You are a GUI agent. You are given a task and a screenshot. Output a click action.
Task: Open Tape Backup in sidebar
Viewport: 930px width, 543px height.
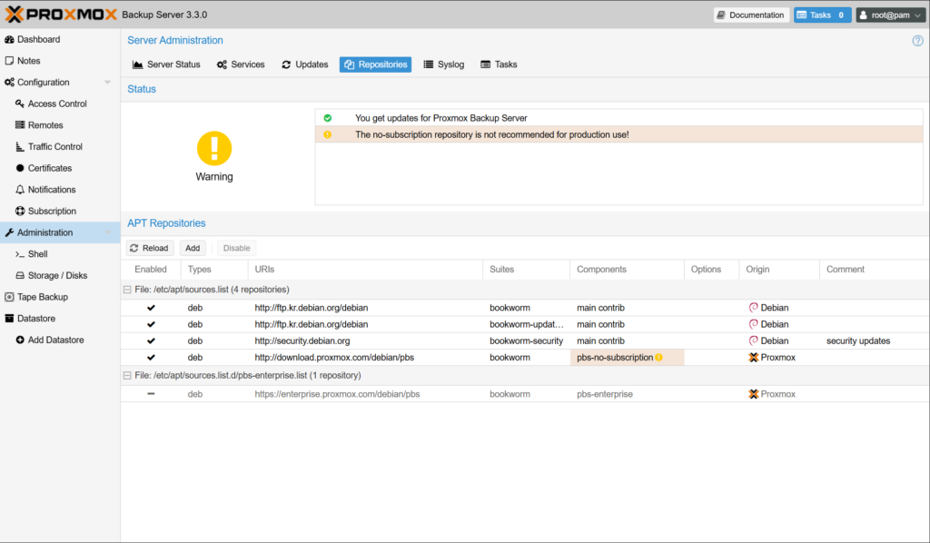pos(43,297)
